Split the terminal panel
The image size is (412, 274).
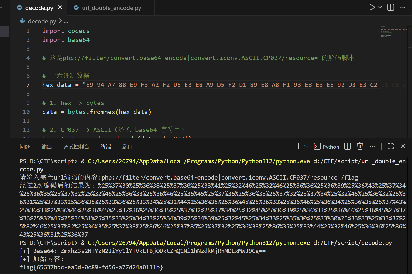(348, 146)
